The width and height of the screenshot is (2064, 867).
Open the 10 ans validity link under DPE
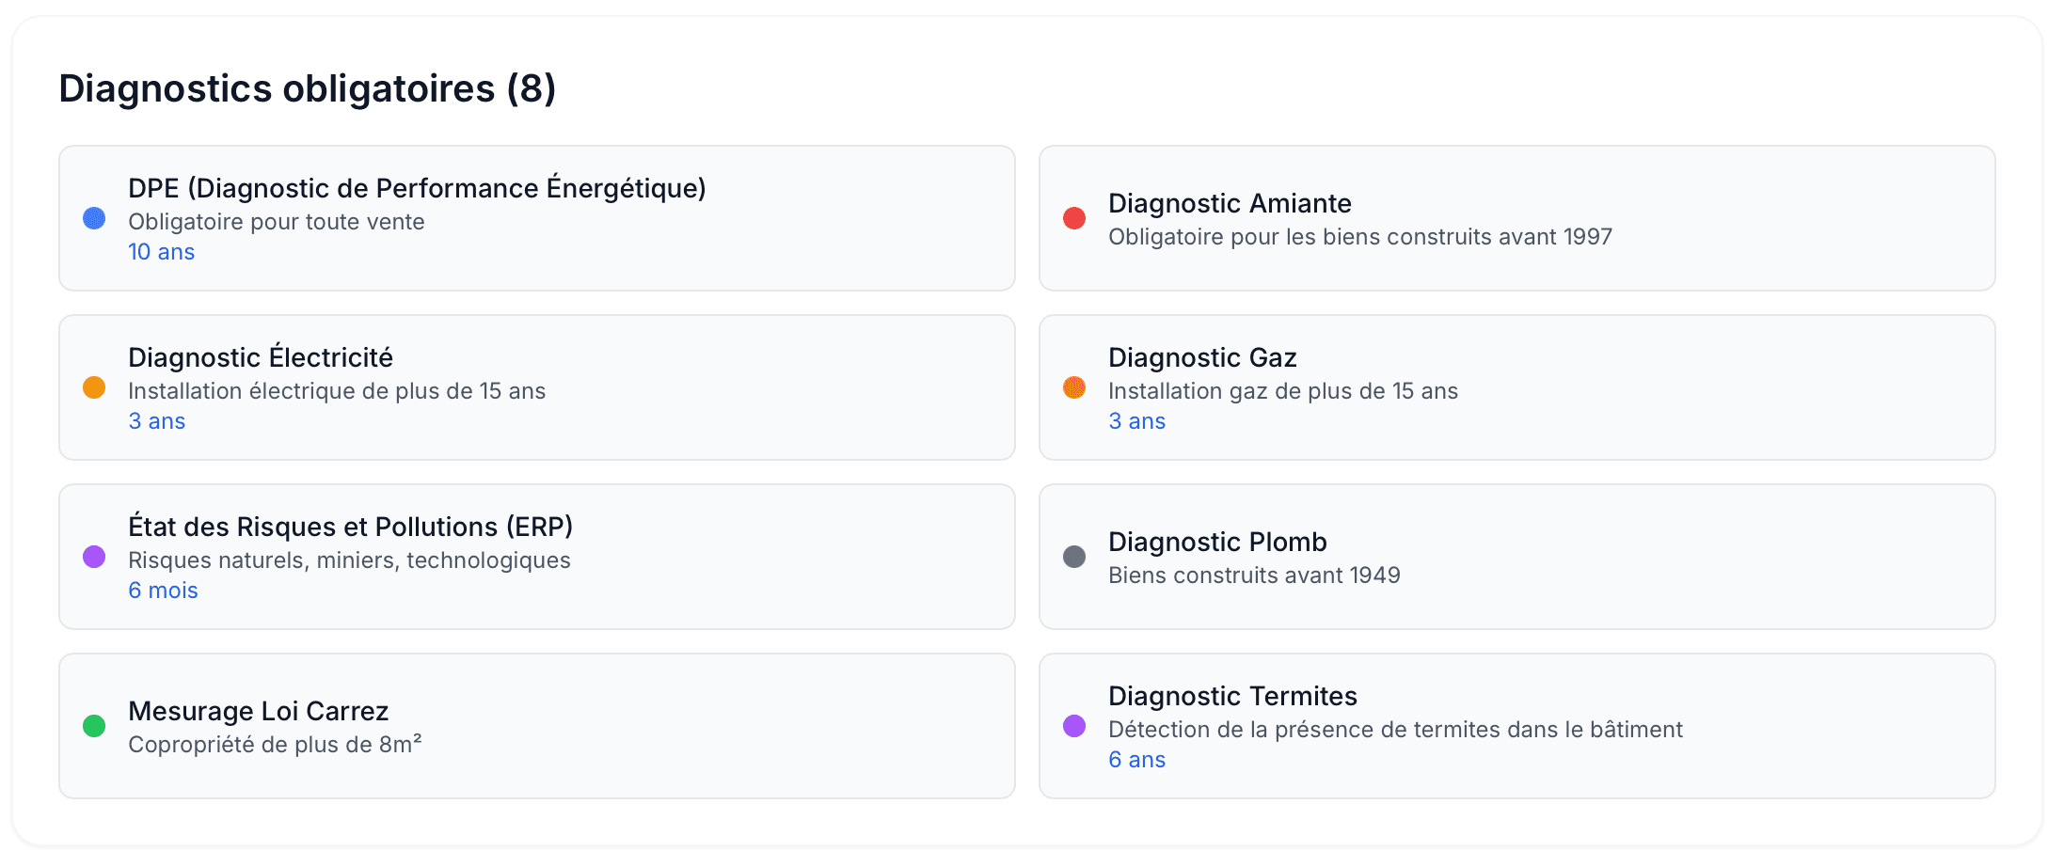pyautogui.click(x=161, y=251)
